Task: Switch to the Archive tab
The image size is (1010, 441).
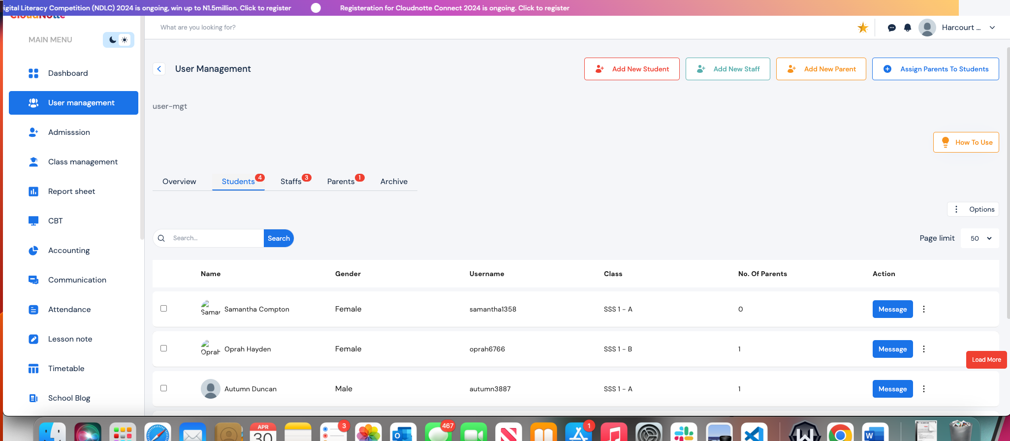Action: [394, 182]
